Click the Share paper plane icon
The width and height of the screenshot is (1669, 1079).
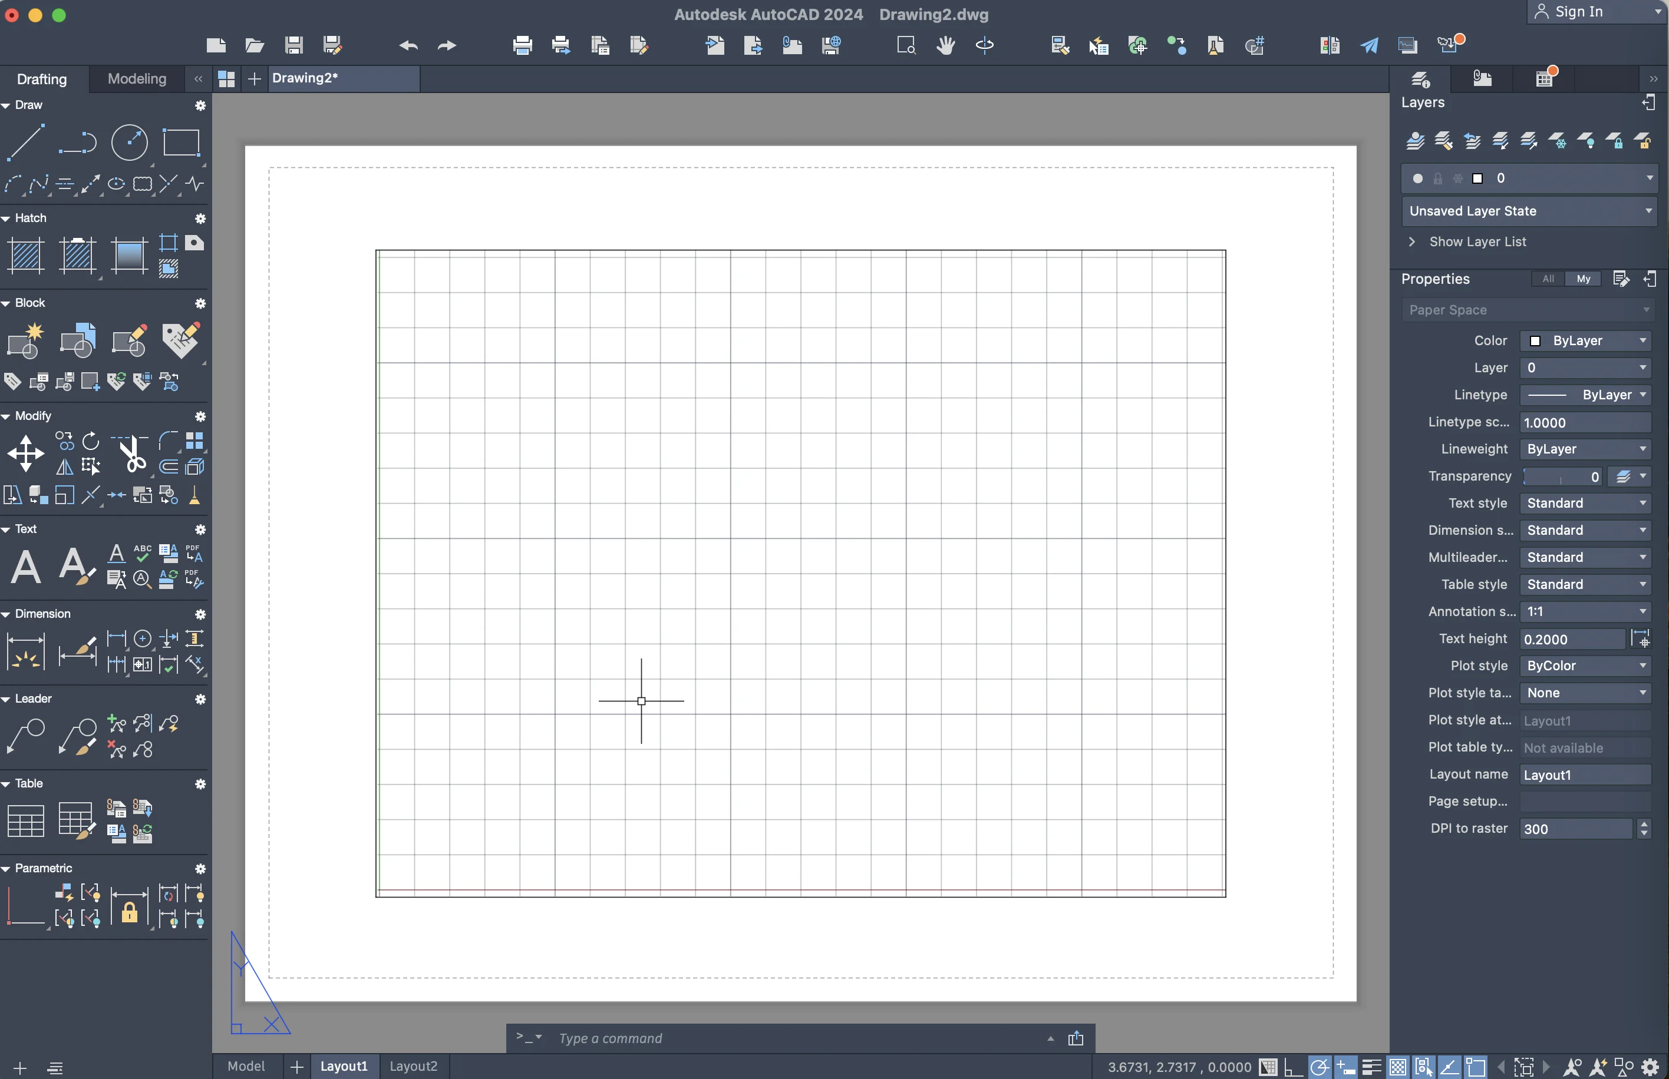tap(1369, 45)
